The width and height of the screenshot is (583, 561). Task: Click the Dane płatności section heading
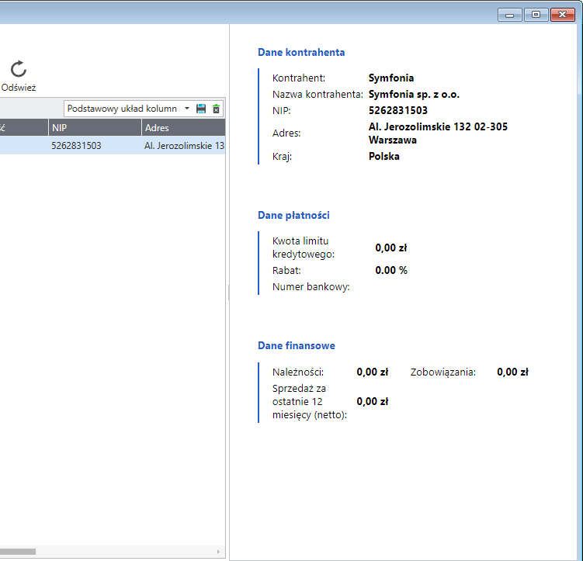pyautogui.click(x=299, y=215)
